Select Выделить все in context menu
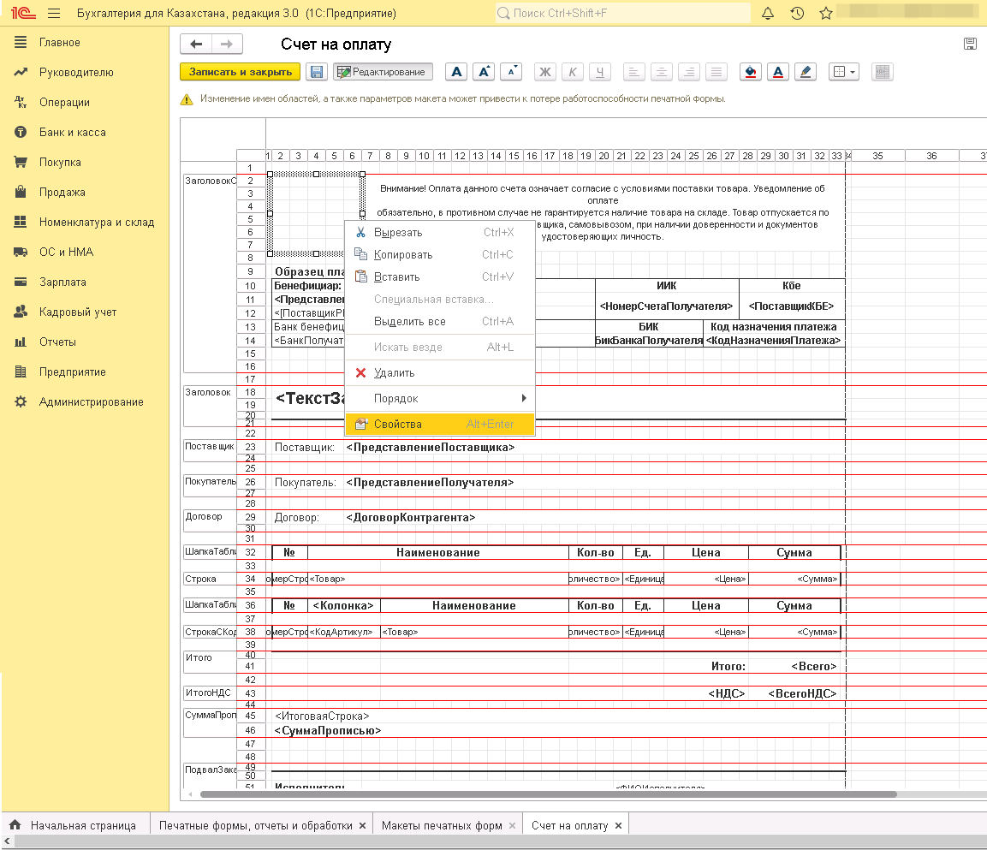987x850 pixels. pyautogui.click(x=440, y=322)
